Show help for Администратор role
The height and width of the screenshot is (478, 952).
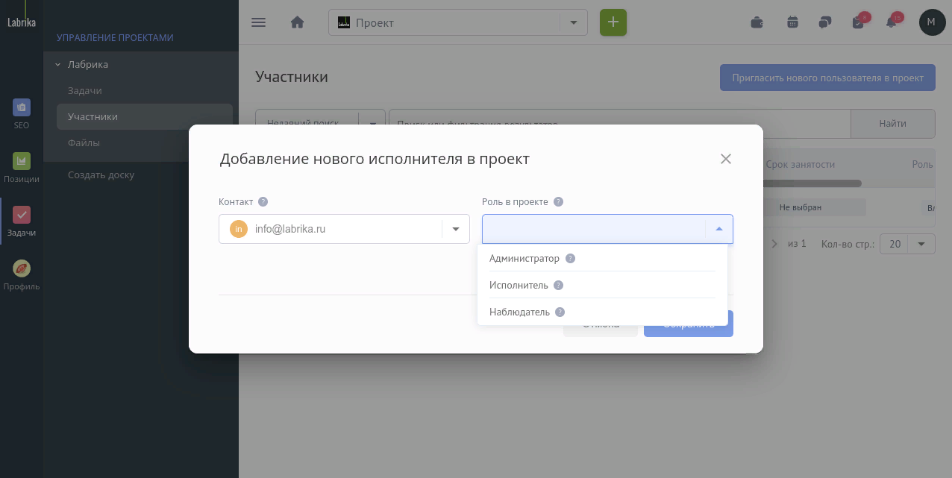pos(570,258)
